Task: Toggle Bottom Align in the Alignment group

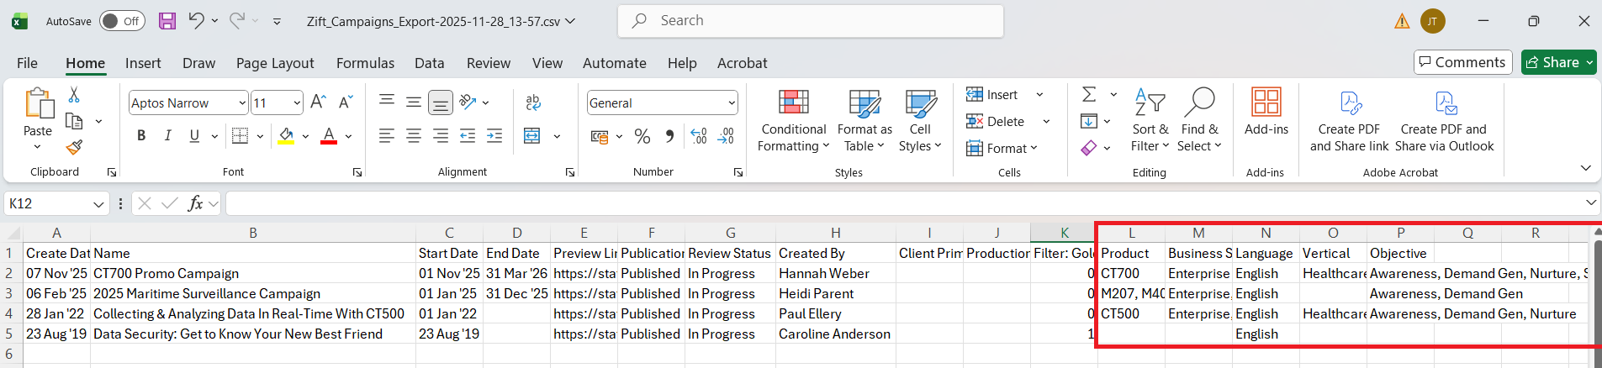Action: point(440,103)
